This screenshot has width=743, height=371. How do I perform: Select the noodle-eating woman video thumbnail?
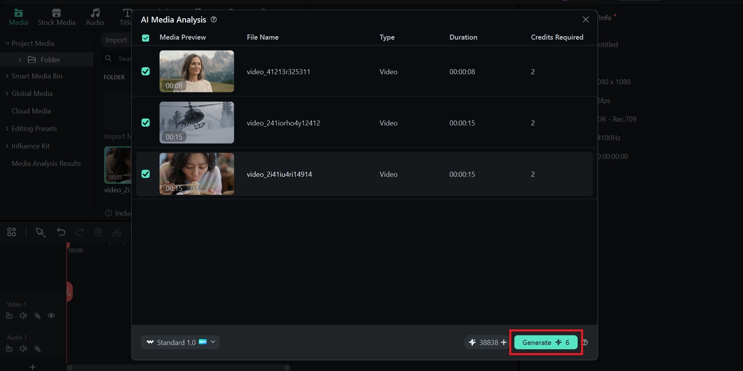(x=197, y=174)
